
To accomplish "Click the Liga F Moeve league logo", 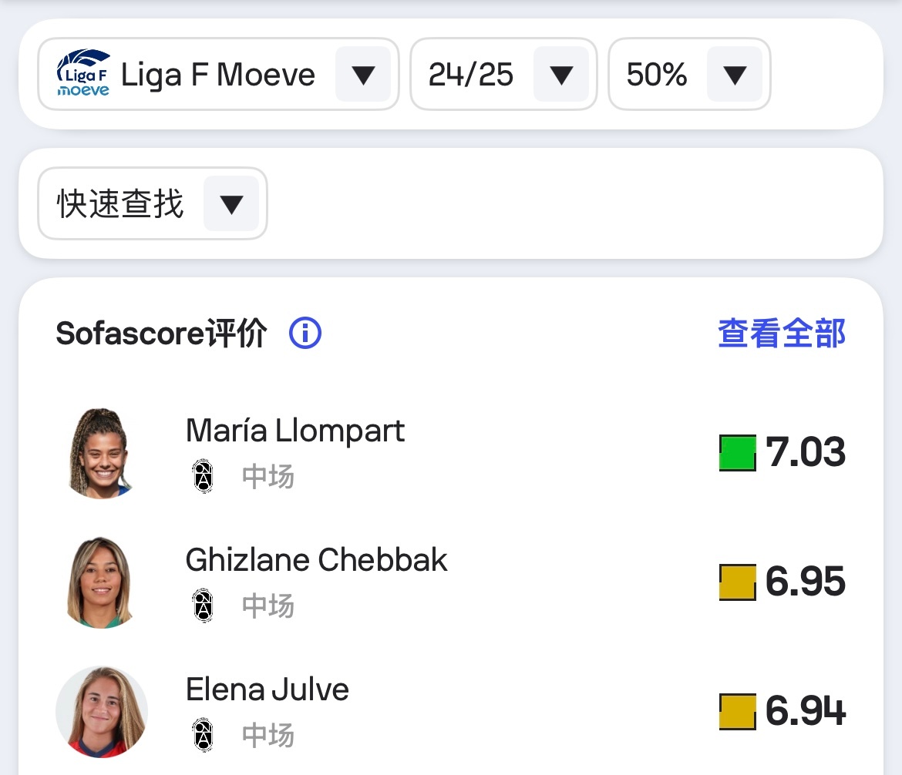I will coord(80,74).
